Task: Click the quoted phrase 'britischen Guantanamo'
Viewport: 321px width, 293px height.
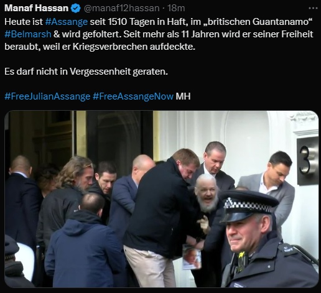Action: pos(259,22)
